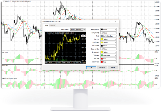The image size is (161, 111).
Task: Open the Bar Up color dropdown
Action: [108, 39]
